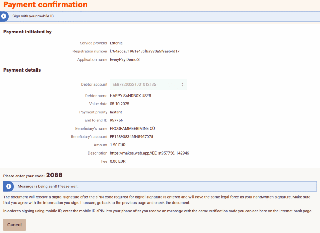This screenshot has height=233, width=320.
Task: Click beneficiary name PROGRAMMEERIMINE OÜ
Action: point(132,128)
